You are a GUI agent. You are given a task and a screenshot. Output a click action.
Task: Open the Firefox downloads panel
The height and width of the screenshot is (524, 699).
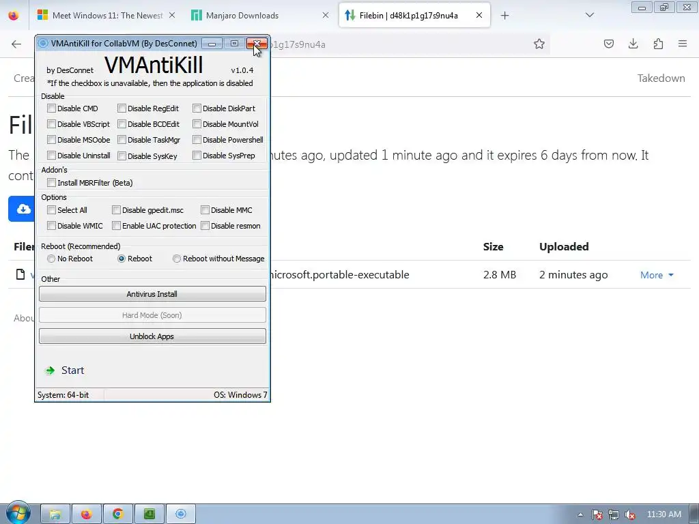(633, 44)
